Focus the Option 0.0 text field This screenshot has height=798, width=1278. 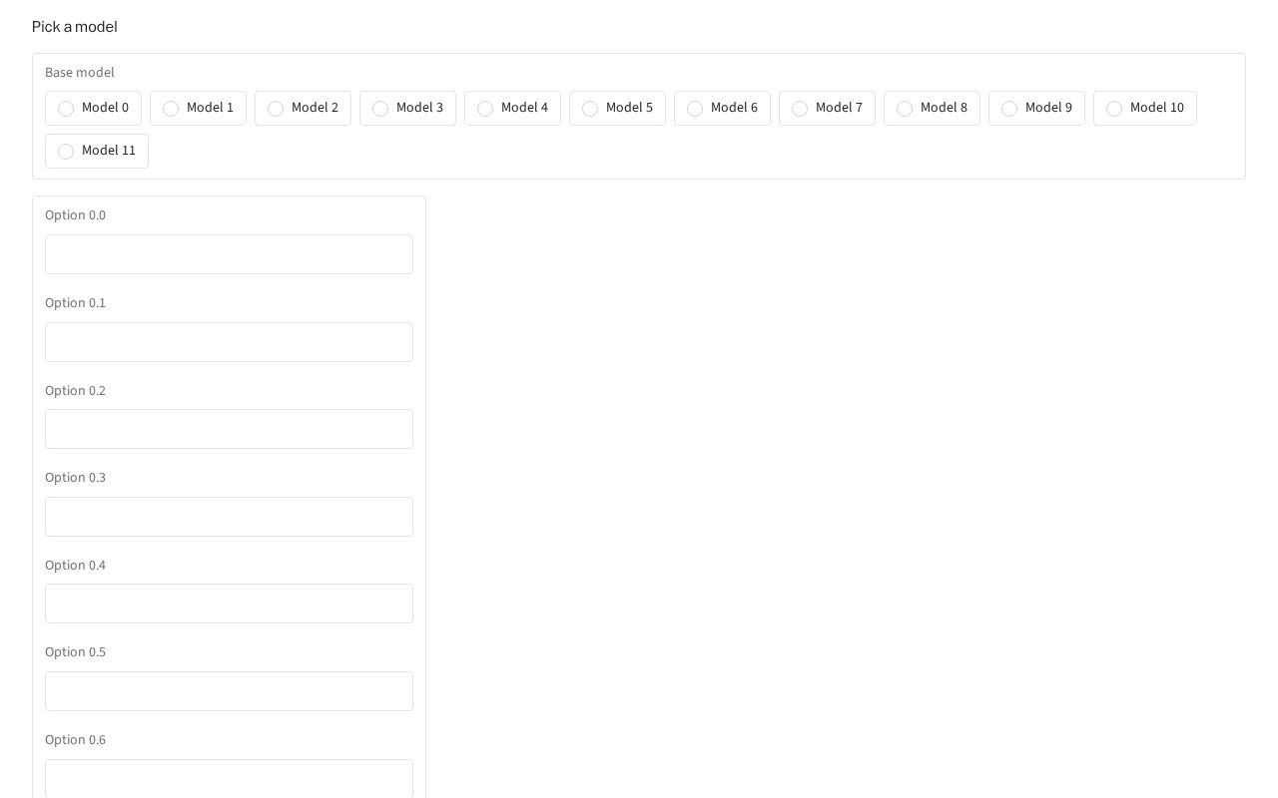229,254
